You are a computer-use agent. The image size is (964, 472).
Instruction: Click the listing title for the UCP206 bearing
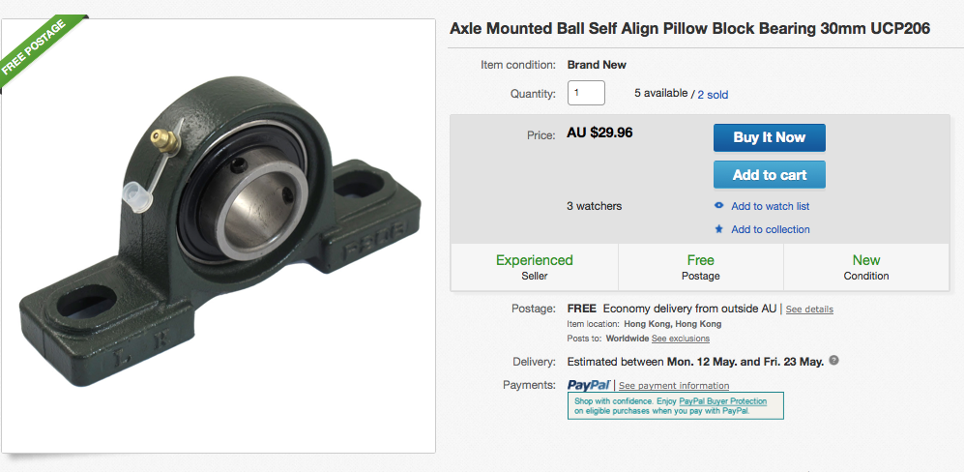(690, 29)
